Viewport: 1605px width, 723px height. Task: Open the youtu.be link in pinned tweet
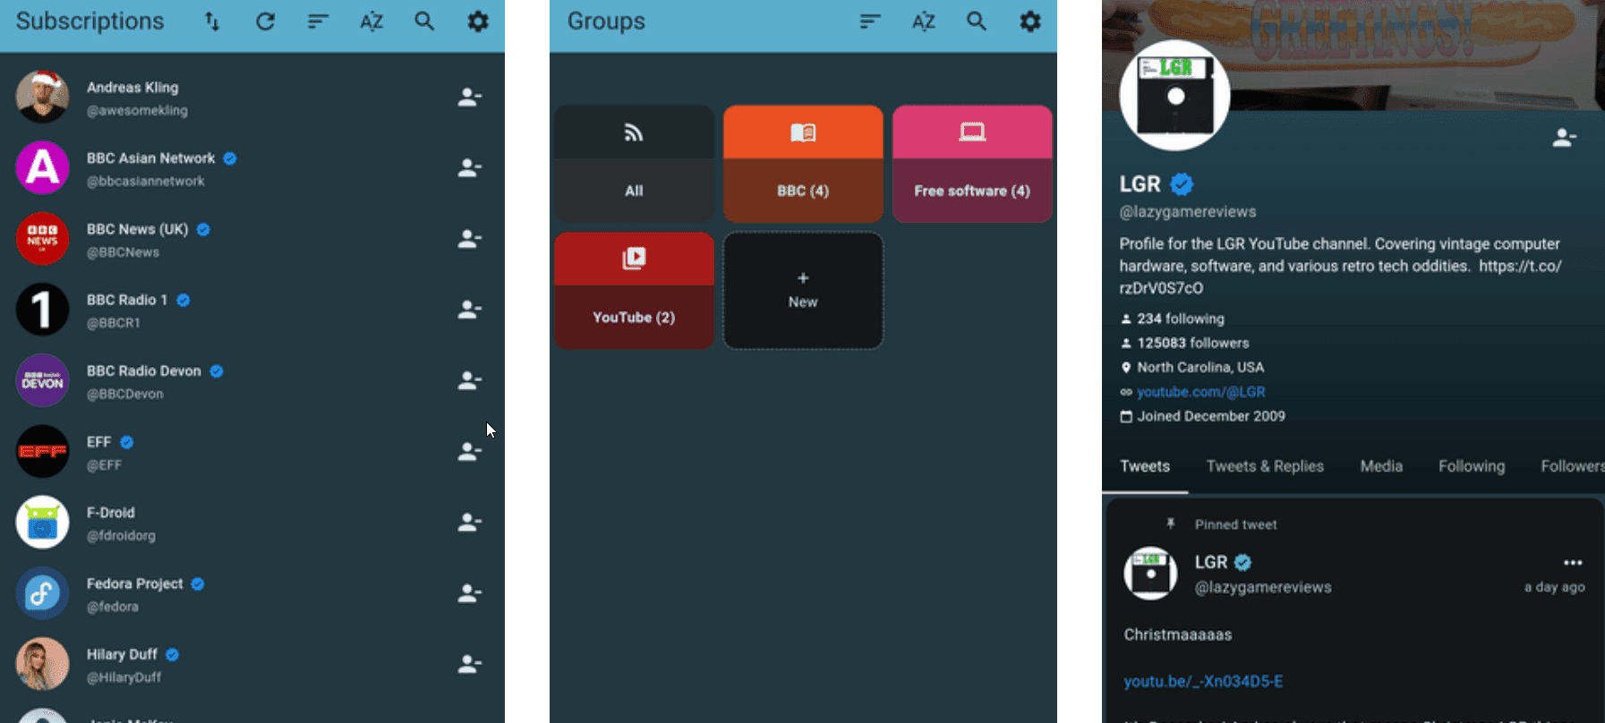click(x=1203, y=682)
